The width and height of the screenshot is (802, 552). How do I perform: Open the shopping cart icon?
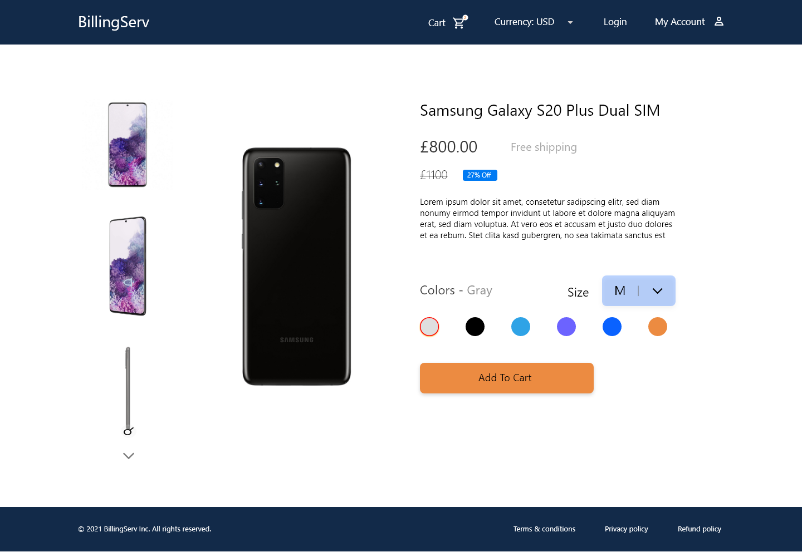pos(460,22)
